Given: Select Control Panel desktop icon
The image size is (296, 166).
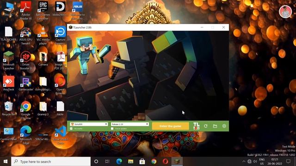Looking at the screenshot, I should click(9, 133).
